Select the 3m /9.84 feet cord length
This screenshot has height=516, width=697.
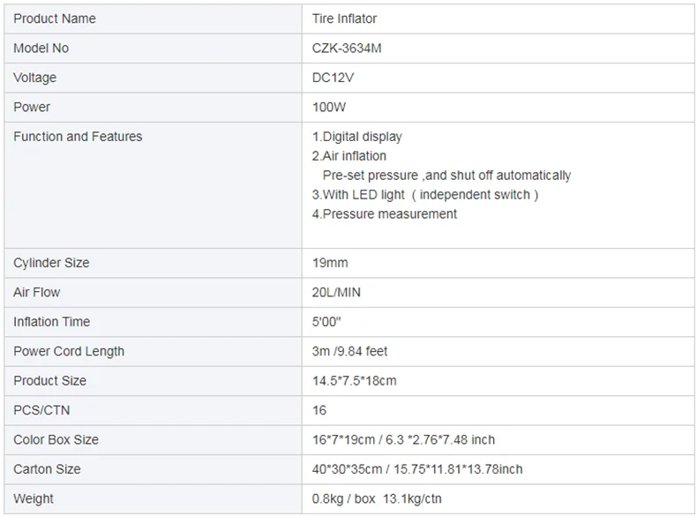point(350,351)
